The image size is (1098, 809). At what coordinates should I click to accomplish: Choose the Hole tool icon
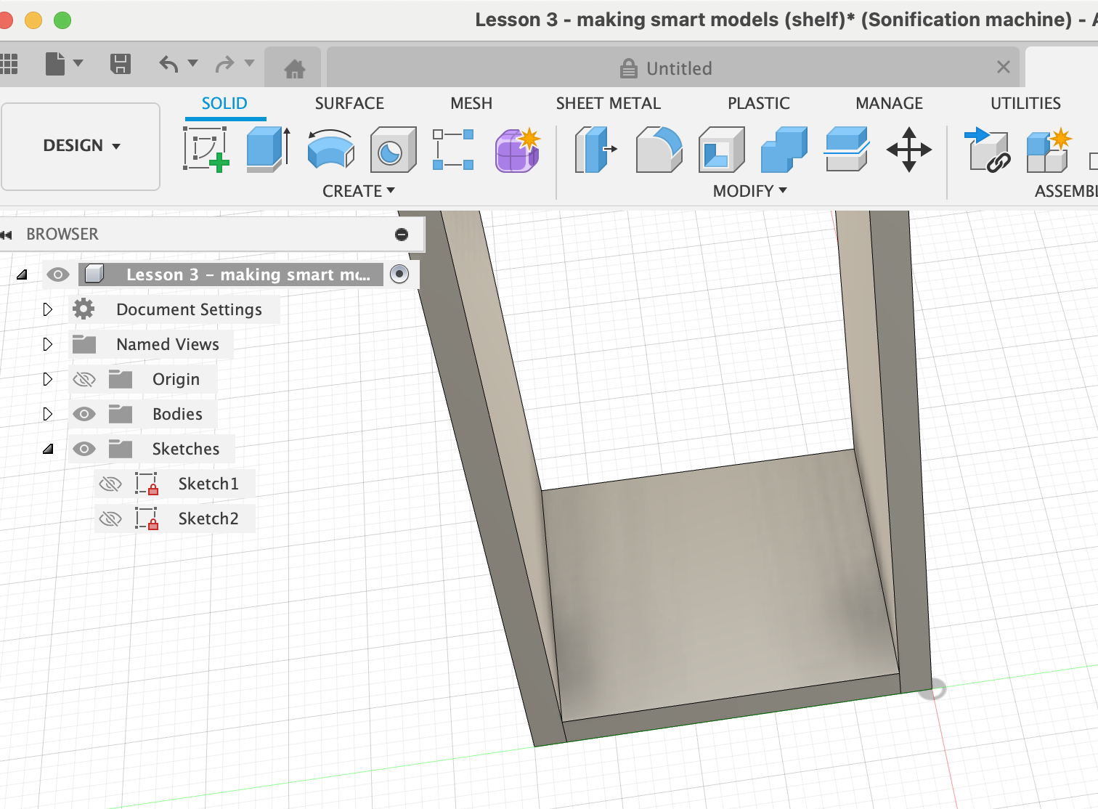[393, 150]
